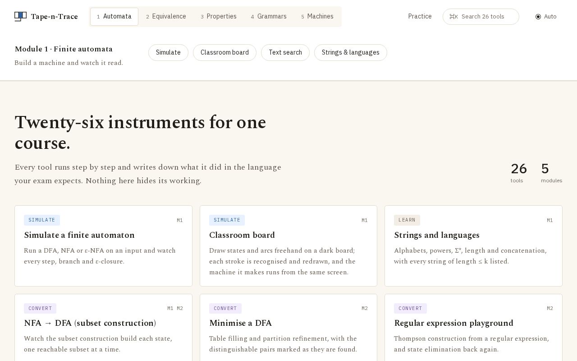The image size is (577, 361).
Task: Open the Strings and languages card
Action: point(473,246)
